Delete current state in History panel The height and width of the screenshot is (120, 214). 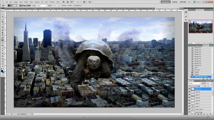point(210,79)
